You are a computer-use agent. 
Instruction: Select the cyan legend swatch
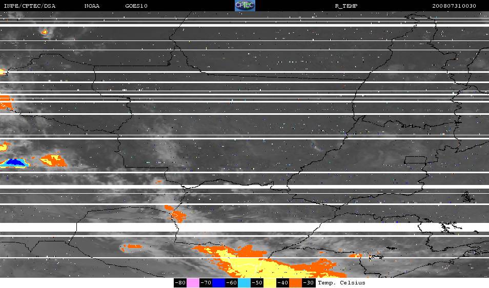click(244, 283)
